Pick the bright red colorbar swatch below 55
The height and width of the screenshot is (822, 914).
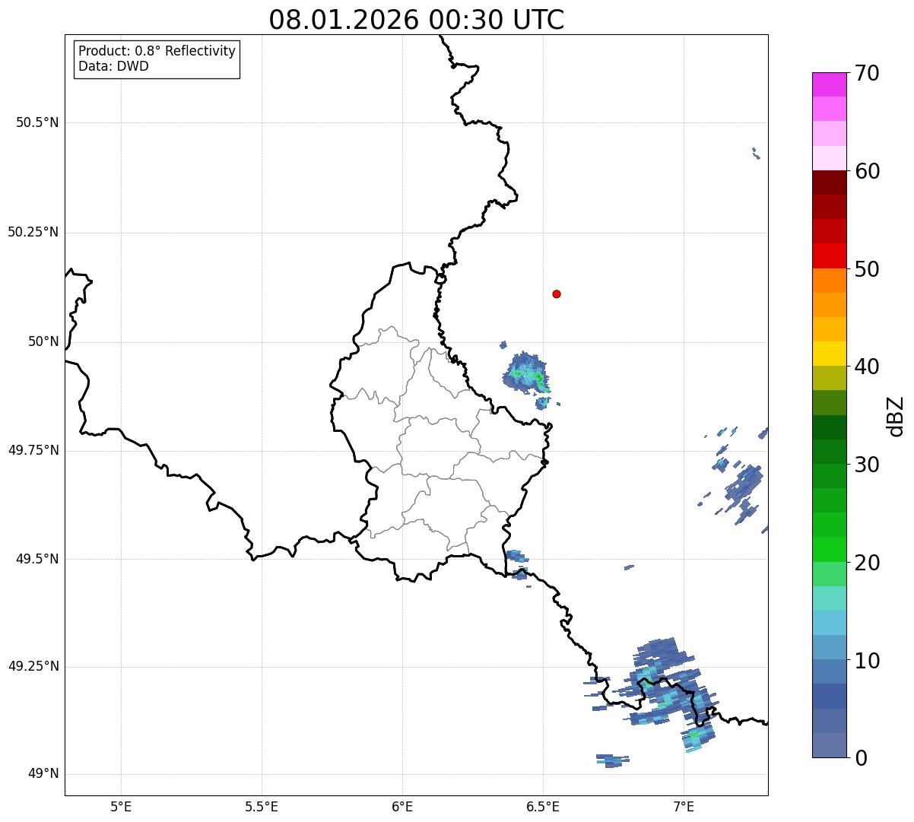click(x=829, y=256)
